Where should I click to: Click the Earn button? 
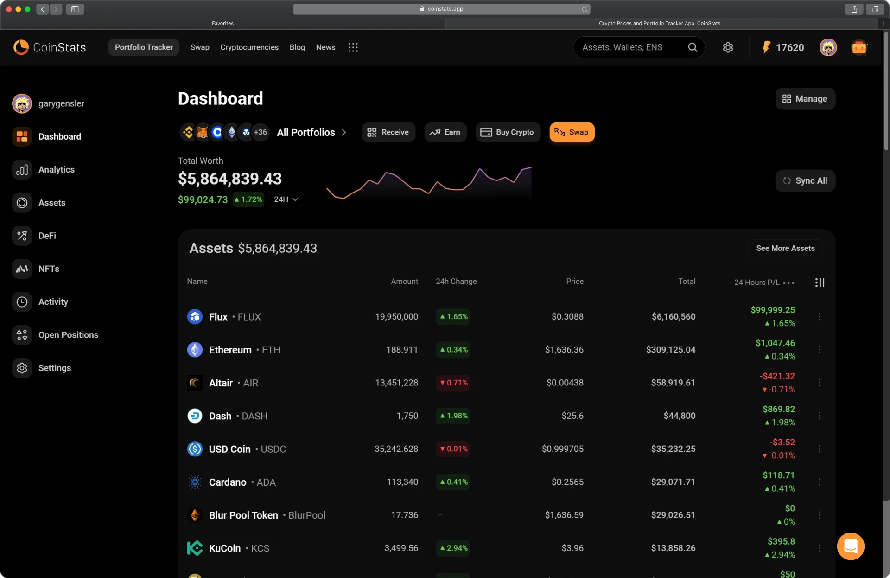click(445, 132)
